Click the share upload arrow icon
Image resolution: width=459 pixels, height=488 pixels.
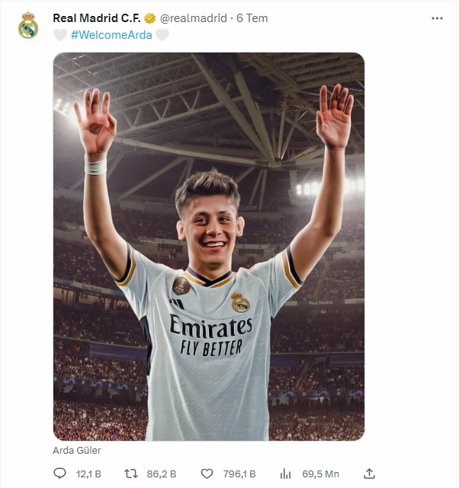(369, 474)
